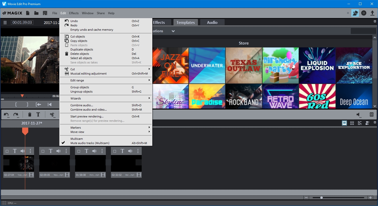Open options dots on second clip
Viewport: 378px width, 206px height.
(66, 151)
